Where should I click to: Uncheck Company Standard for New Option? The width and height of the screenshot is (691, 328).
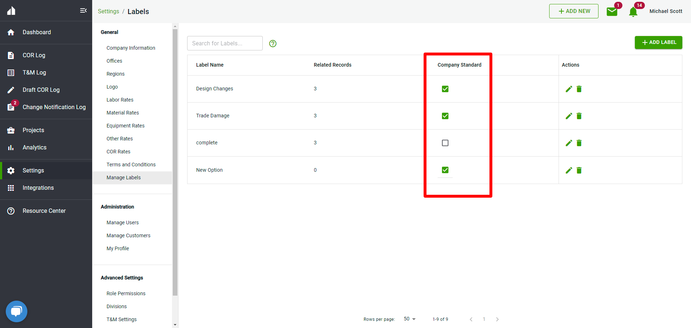tap(445, 170)
